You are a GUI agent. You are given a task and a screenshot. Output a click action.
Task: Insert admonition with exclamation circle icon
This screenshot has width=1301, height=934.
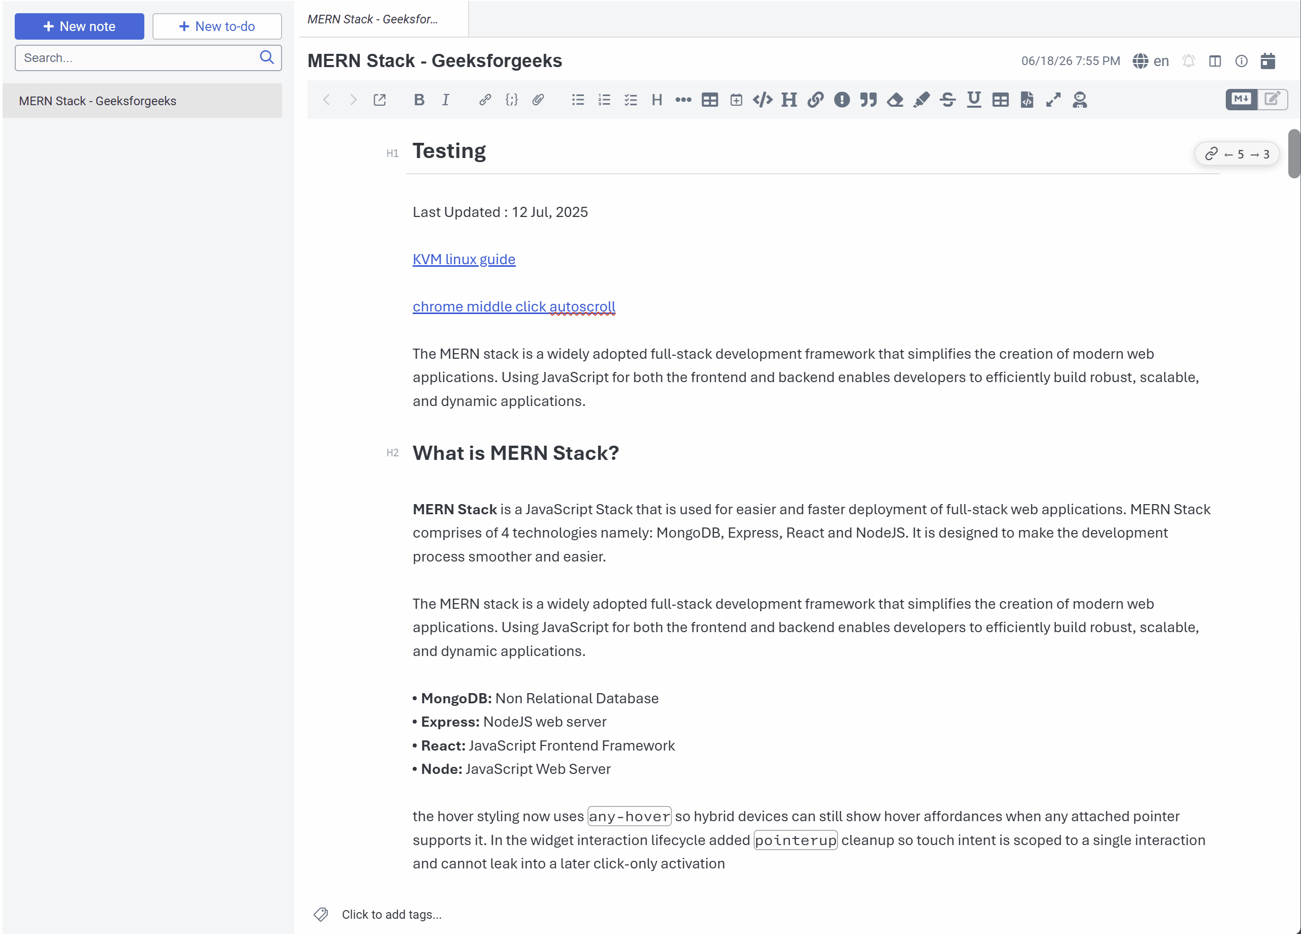pos(842,100)
